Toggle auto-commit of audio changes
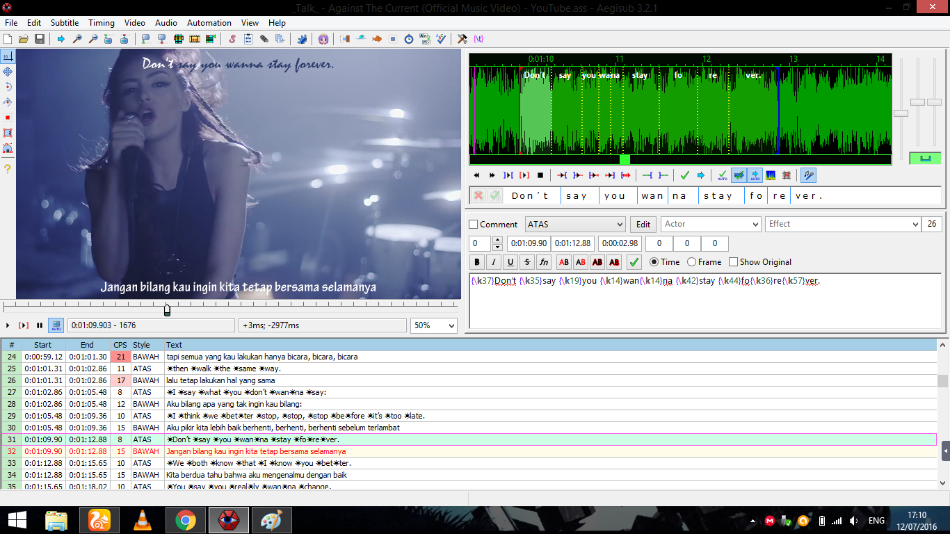 coord(723,175)
